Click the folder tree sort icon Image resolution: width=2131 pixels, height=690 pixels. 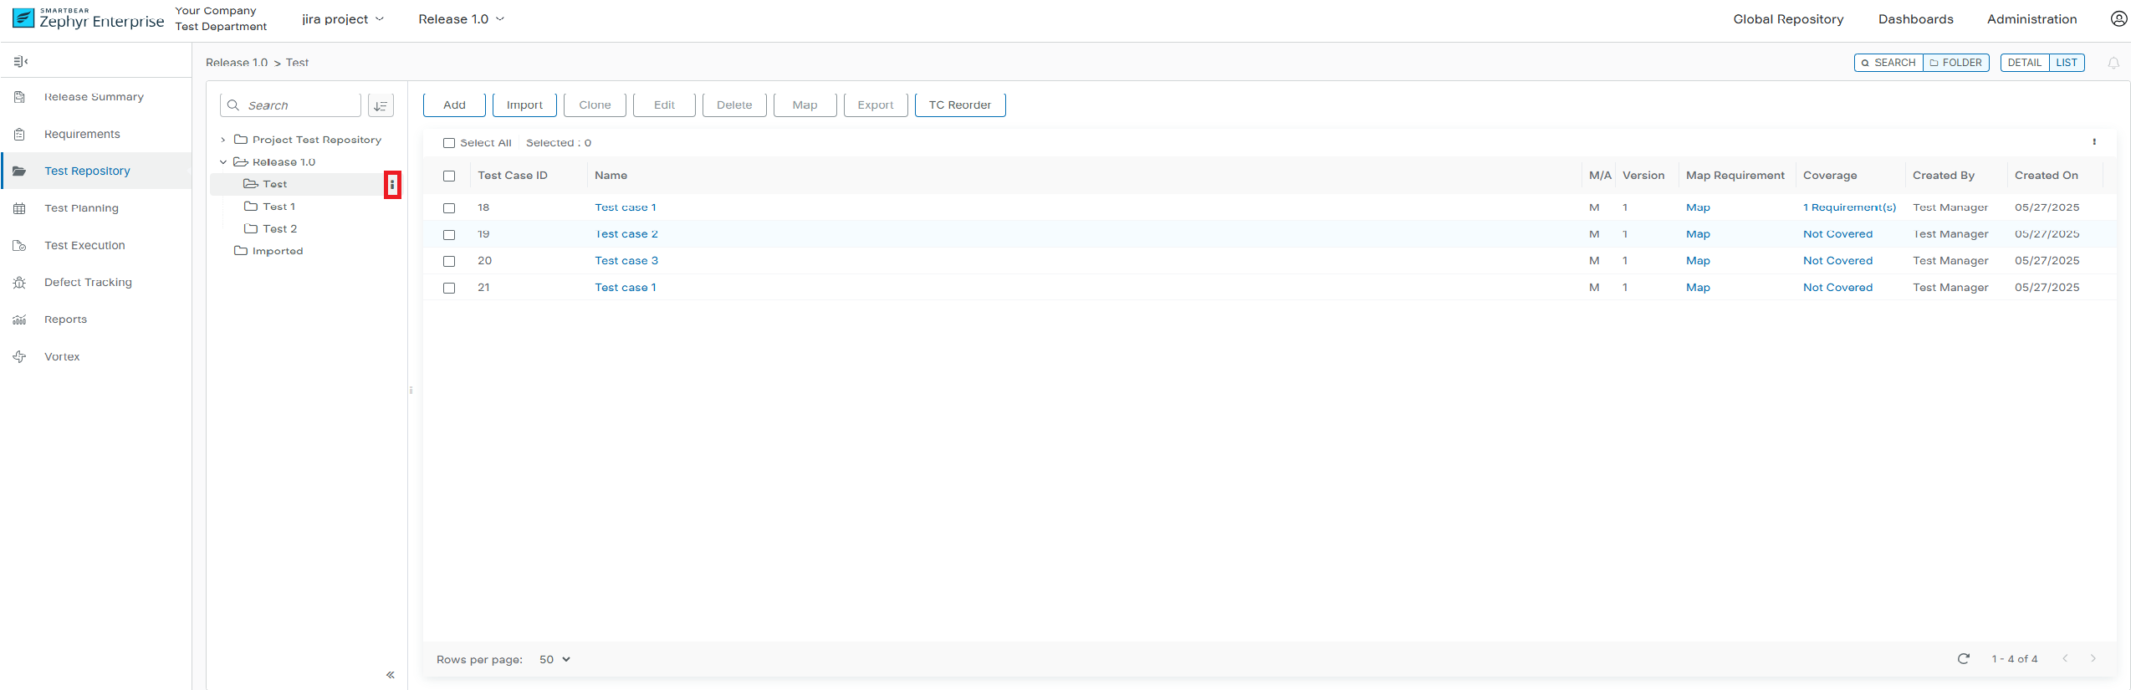pos(381,105)
